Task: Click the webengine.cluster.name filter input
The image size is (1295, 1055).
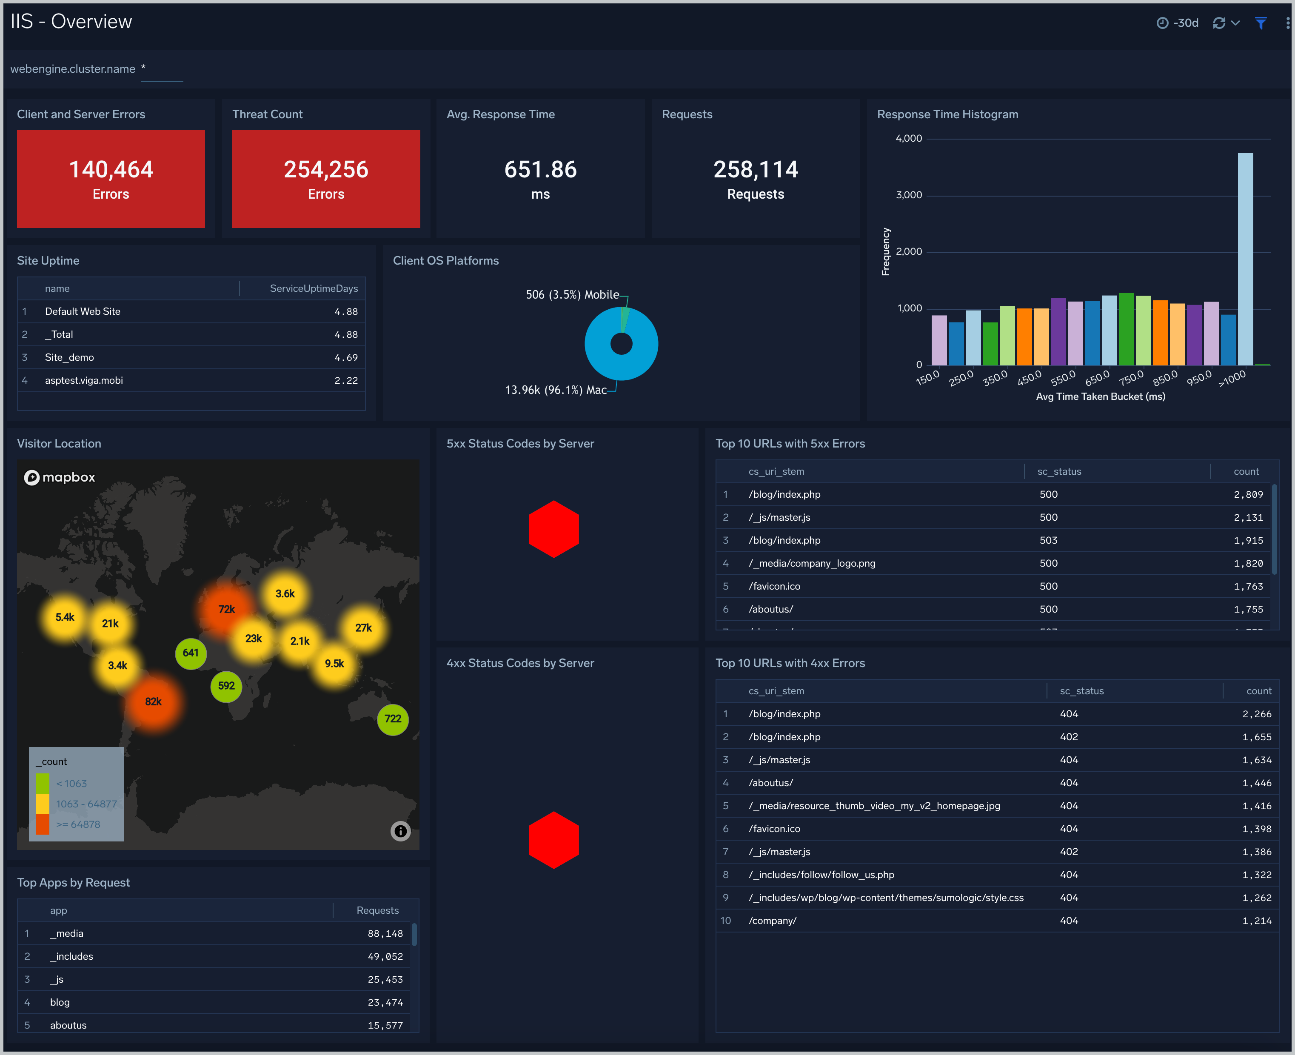Action: [x=162, y=69]
